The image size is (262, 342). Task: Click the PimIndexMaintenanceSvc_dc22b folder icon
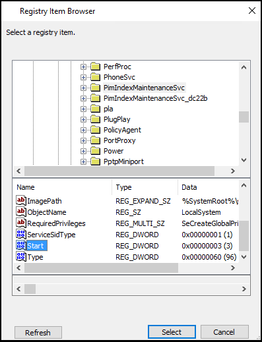(x=96, y=98)
